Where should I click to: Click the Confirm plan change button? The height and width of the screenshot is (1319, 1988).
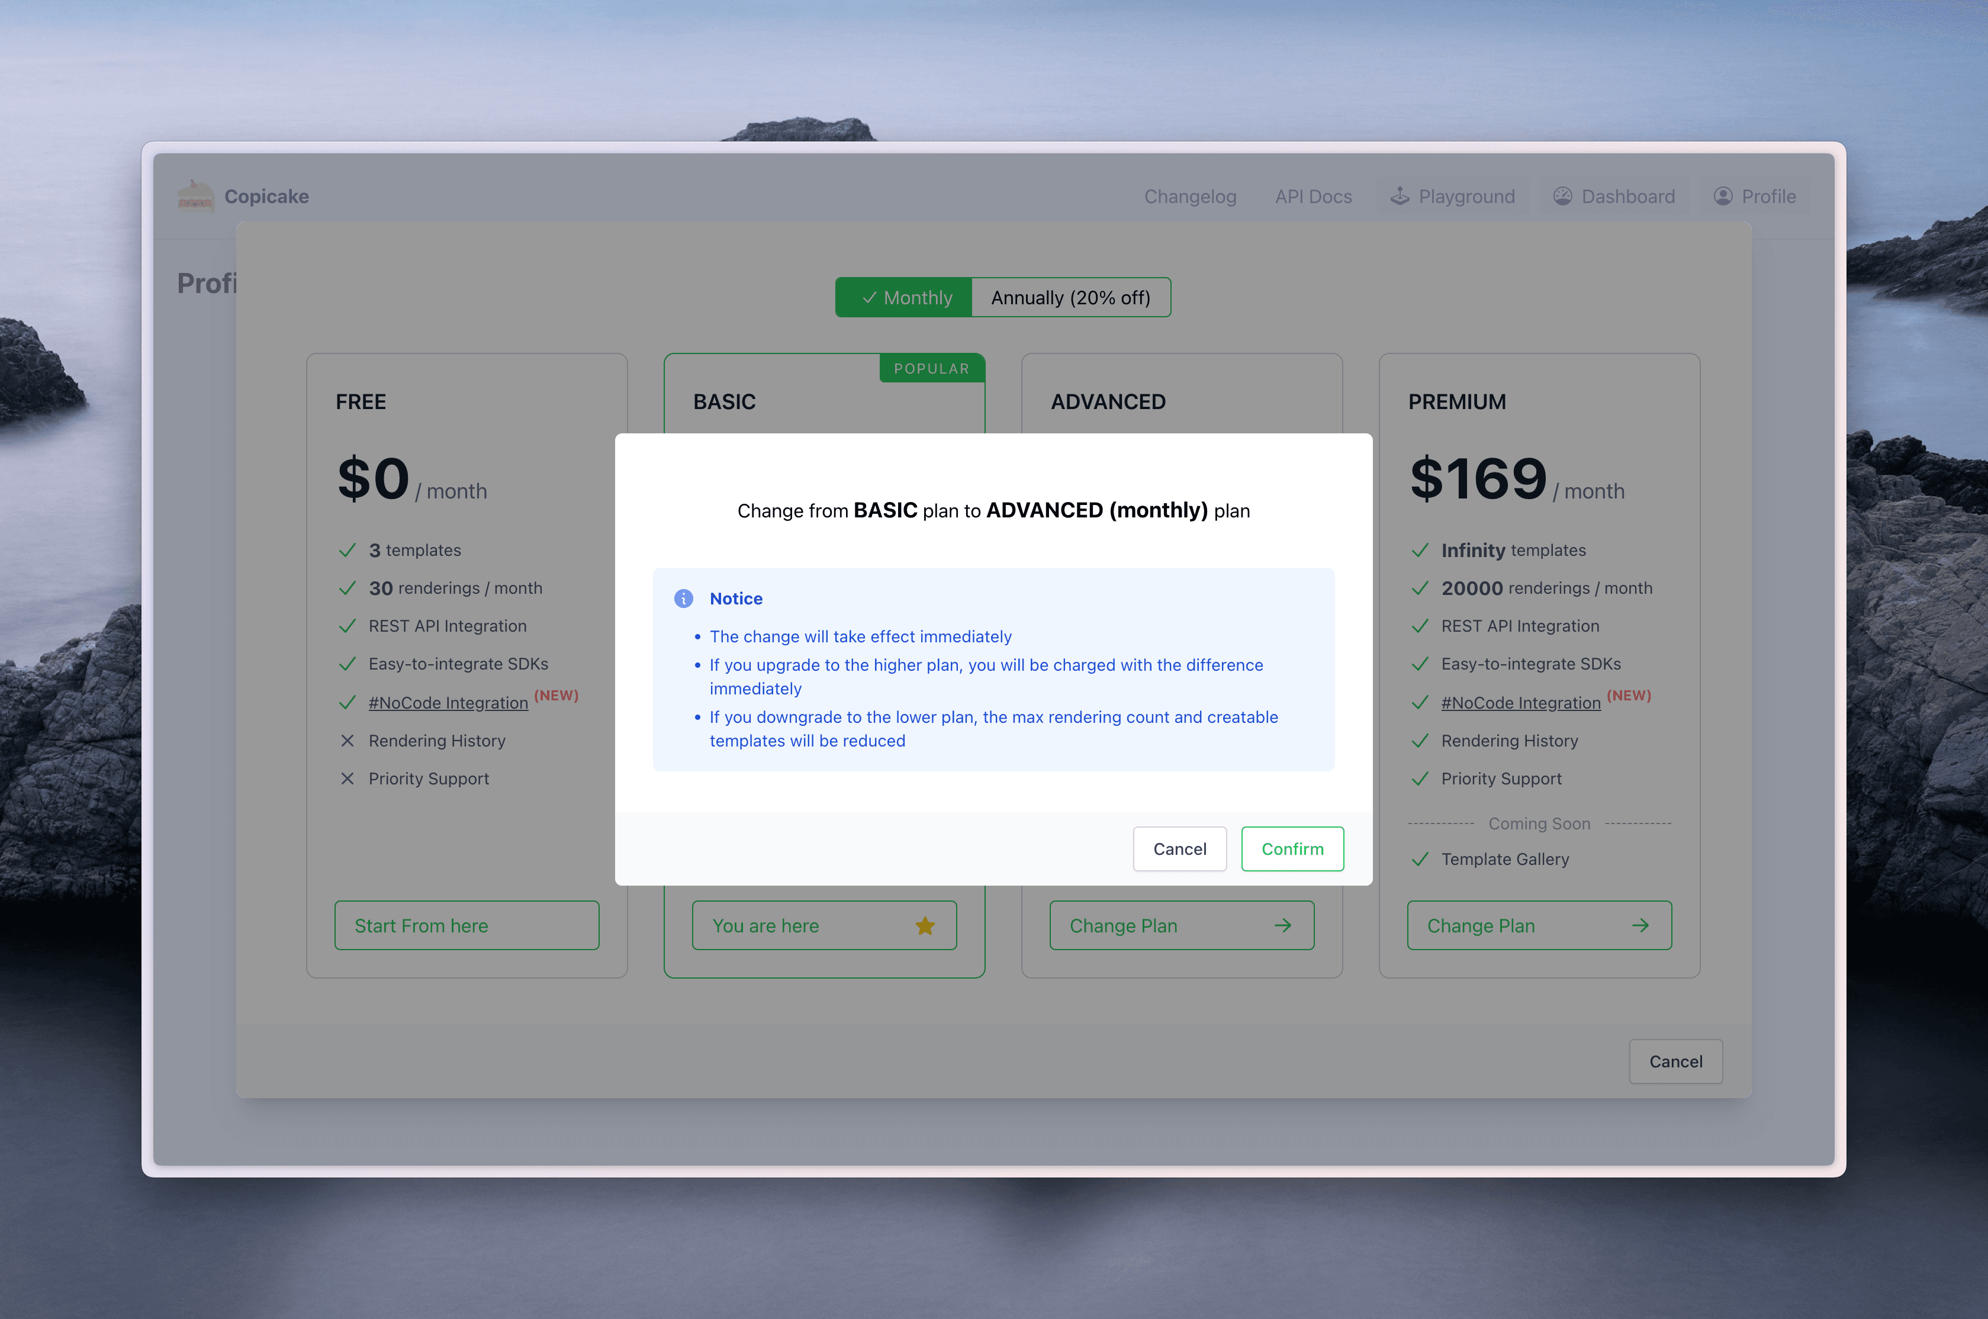click(1292, 848)
